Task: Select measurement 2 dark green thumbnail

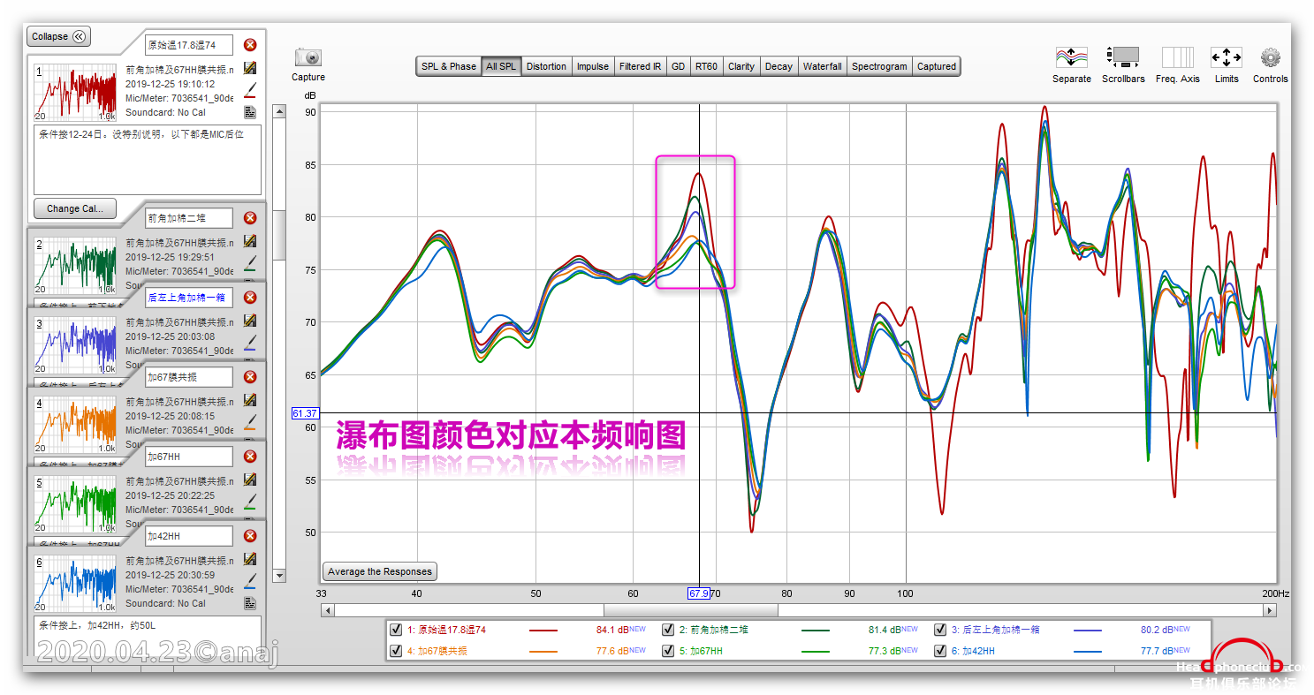Action: point(75,265)
